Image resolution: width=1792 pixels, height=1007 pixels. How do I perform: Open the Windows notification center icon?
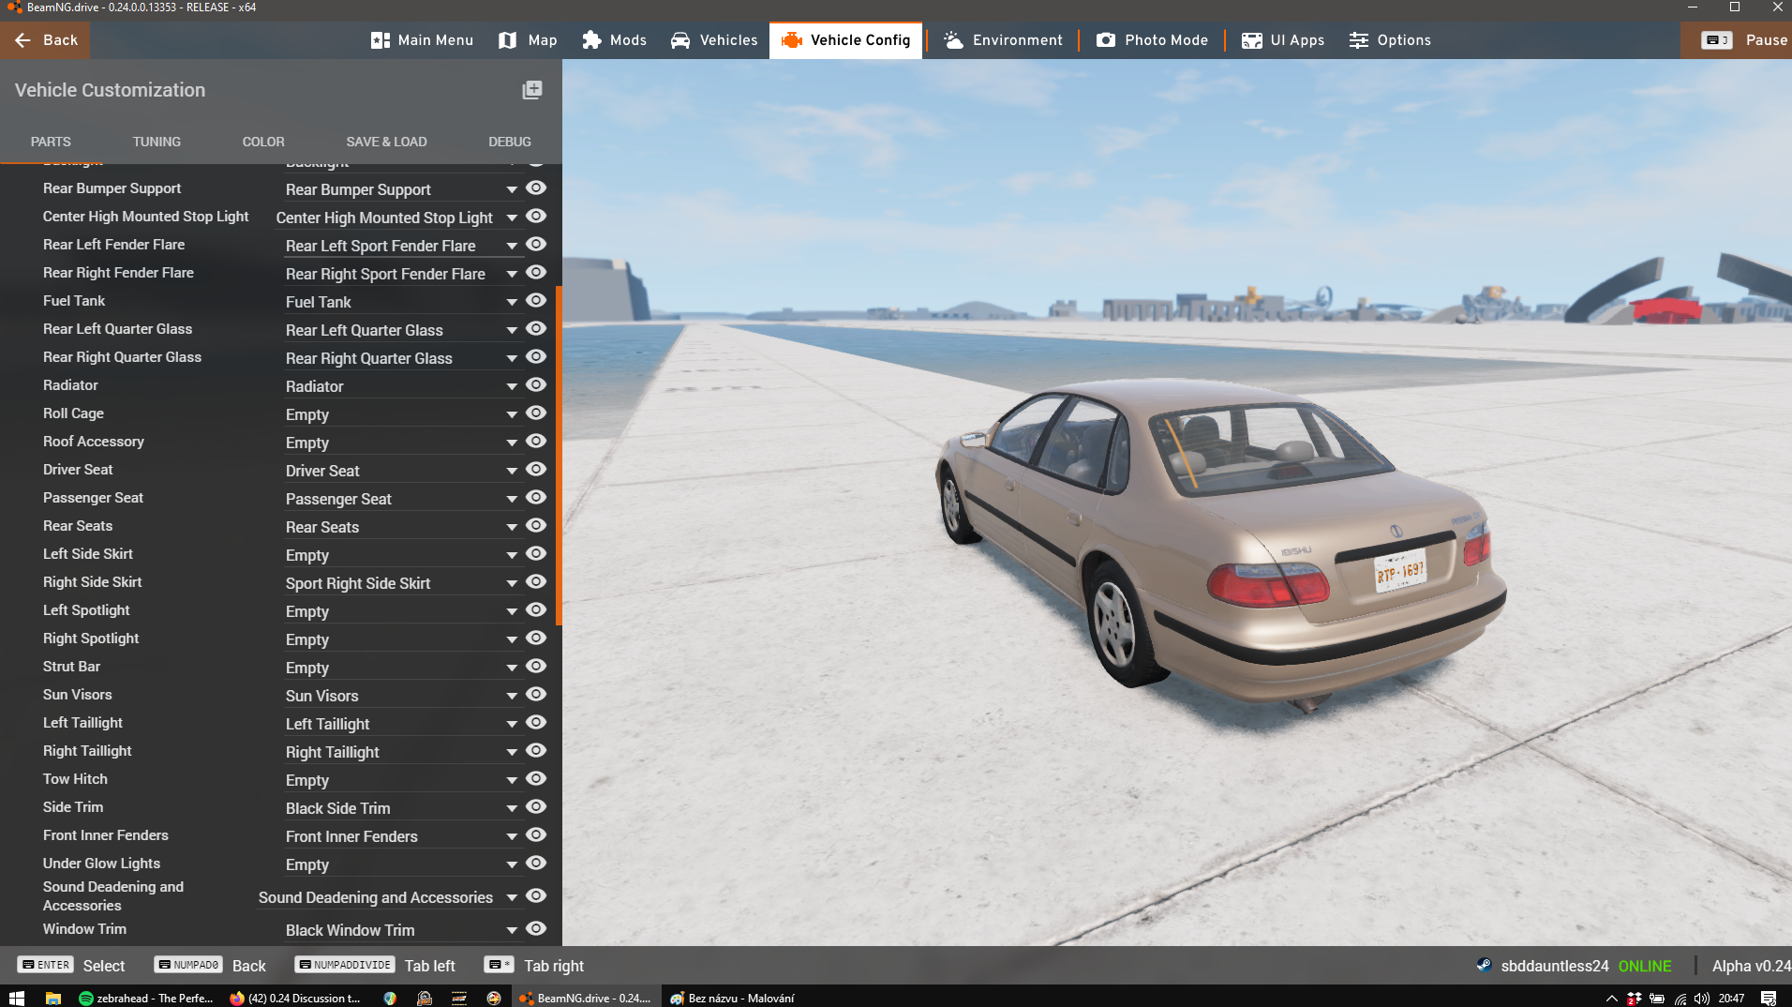click(x=1769, y=998)
